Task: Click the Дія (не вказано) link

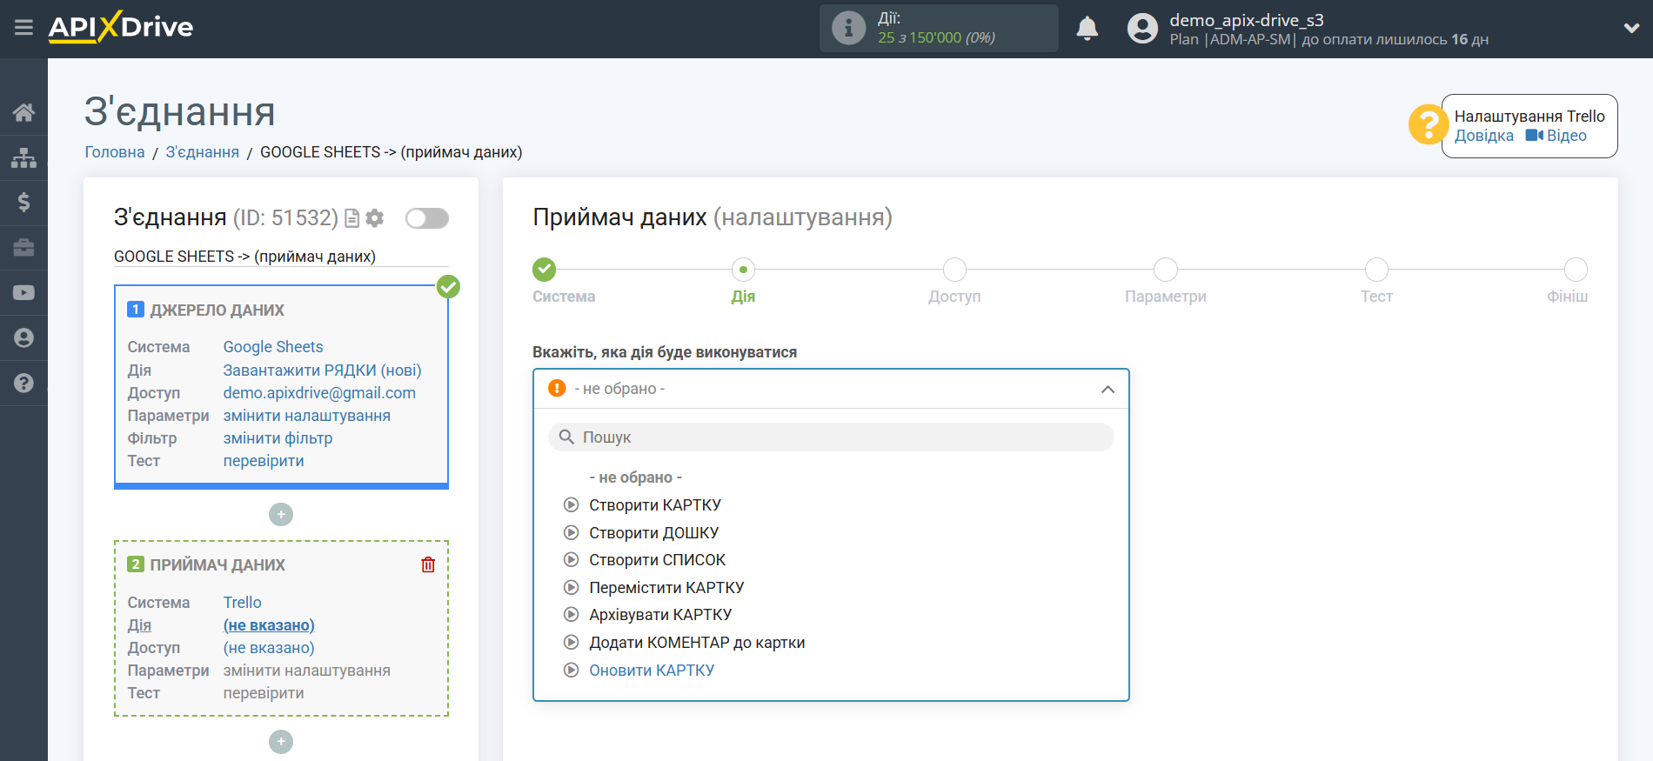Action: point(269,625)
